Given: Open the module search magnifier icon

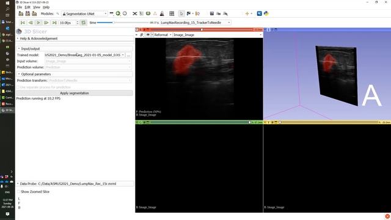Looking at the screenshot, I should click(57, 13).
